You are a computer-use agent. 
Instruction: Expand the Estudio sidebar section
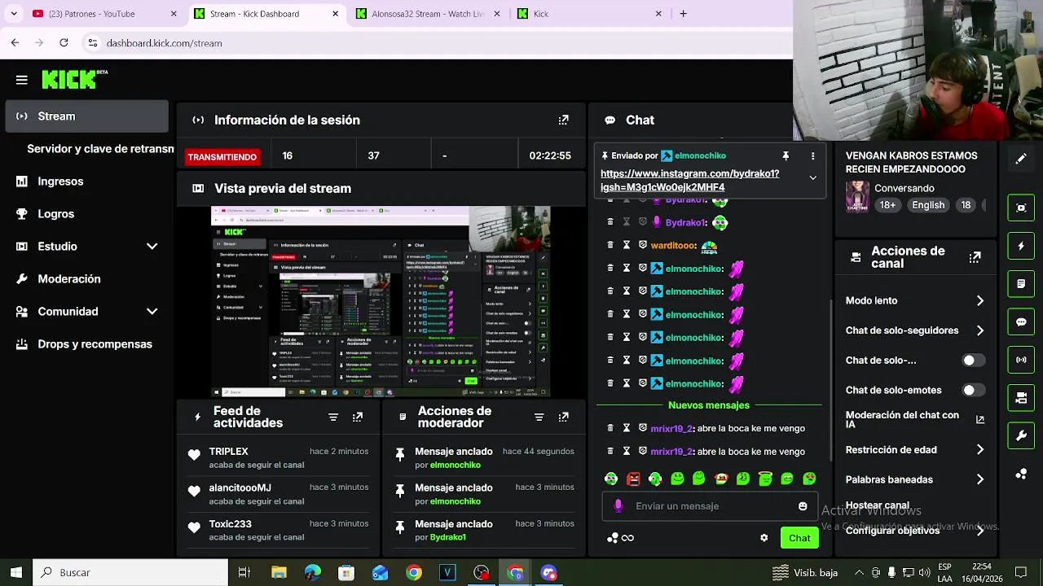152,247
